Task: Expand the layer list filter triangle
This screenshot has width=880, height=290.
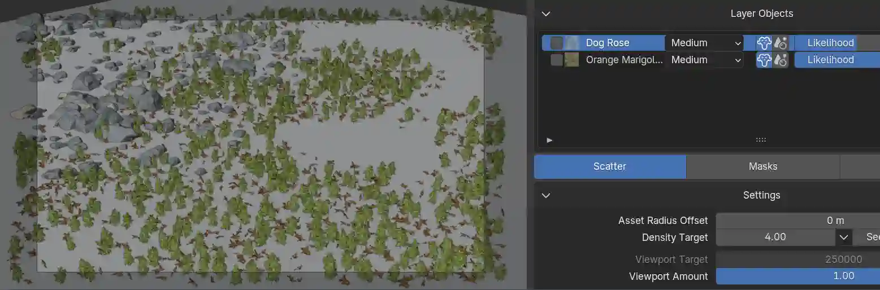Action: tap(549, 140)
